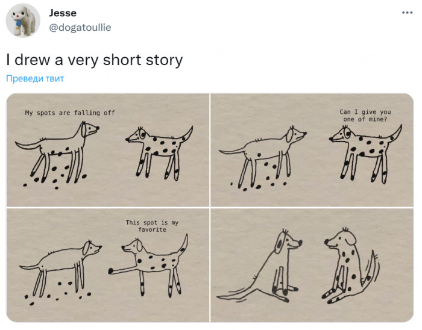Click the spotted dog in the first comic panel
This screenshot has width=422, height=330.
[159, 153]
